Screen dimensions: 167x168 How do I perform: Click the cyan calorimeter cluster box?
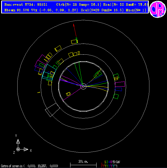[49, 72]
